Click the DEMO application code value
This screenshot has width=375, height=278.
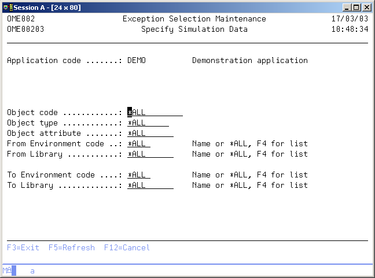coord(137,61)
